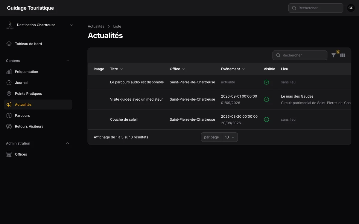This screenshot has height=224, width=359.
Task: Click the par page label
Action: [212, 137]
